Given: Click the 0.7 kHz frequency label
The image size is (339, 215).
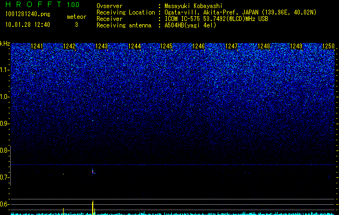Looking at the screenshot, I should point(4,177).
